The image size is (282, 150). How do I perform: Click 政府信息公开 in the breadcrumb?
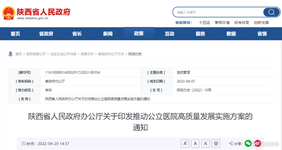36,54
